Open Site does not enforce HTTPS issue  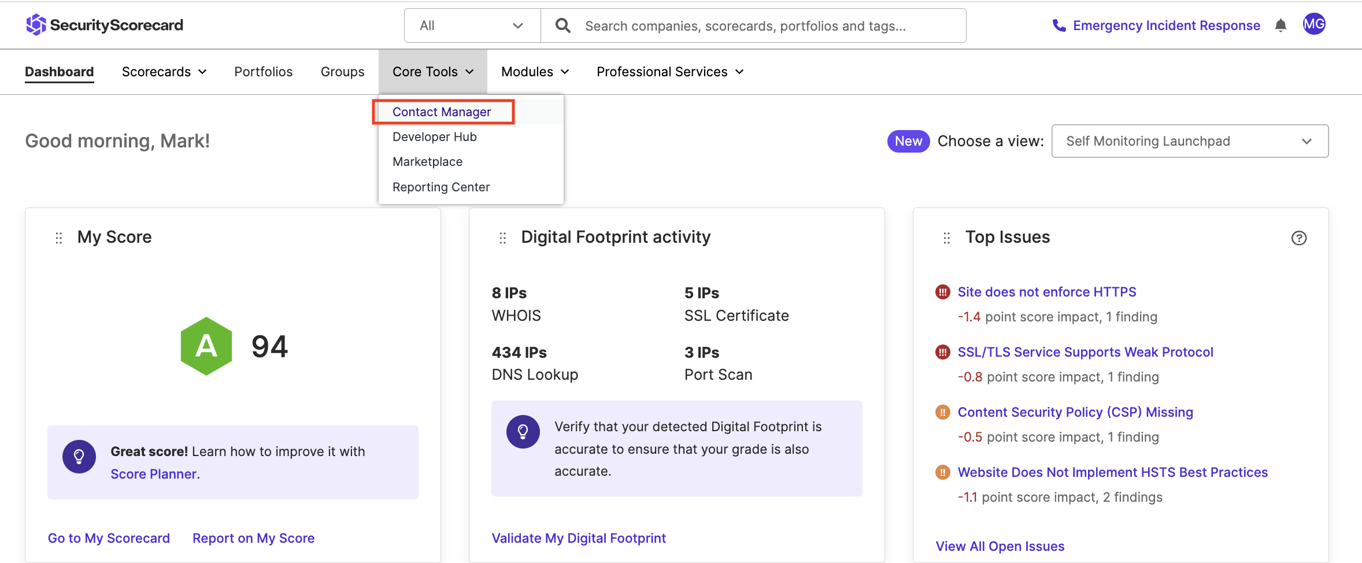pyautogui.click(x=1047, y=292)
